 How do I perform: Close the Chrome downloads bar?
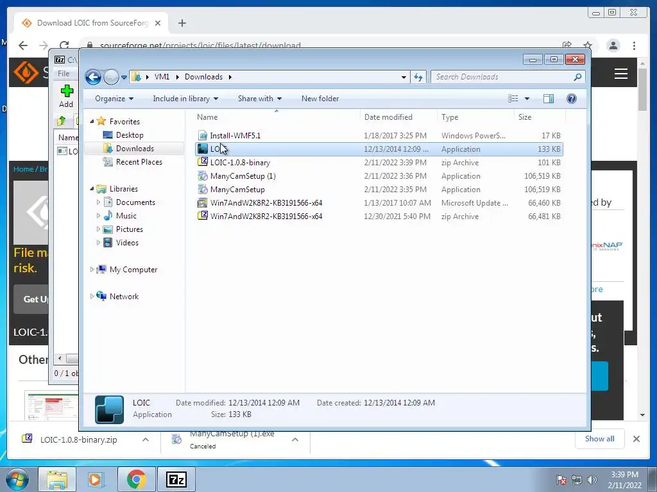tap(636, 439)
